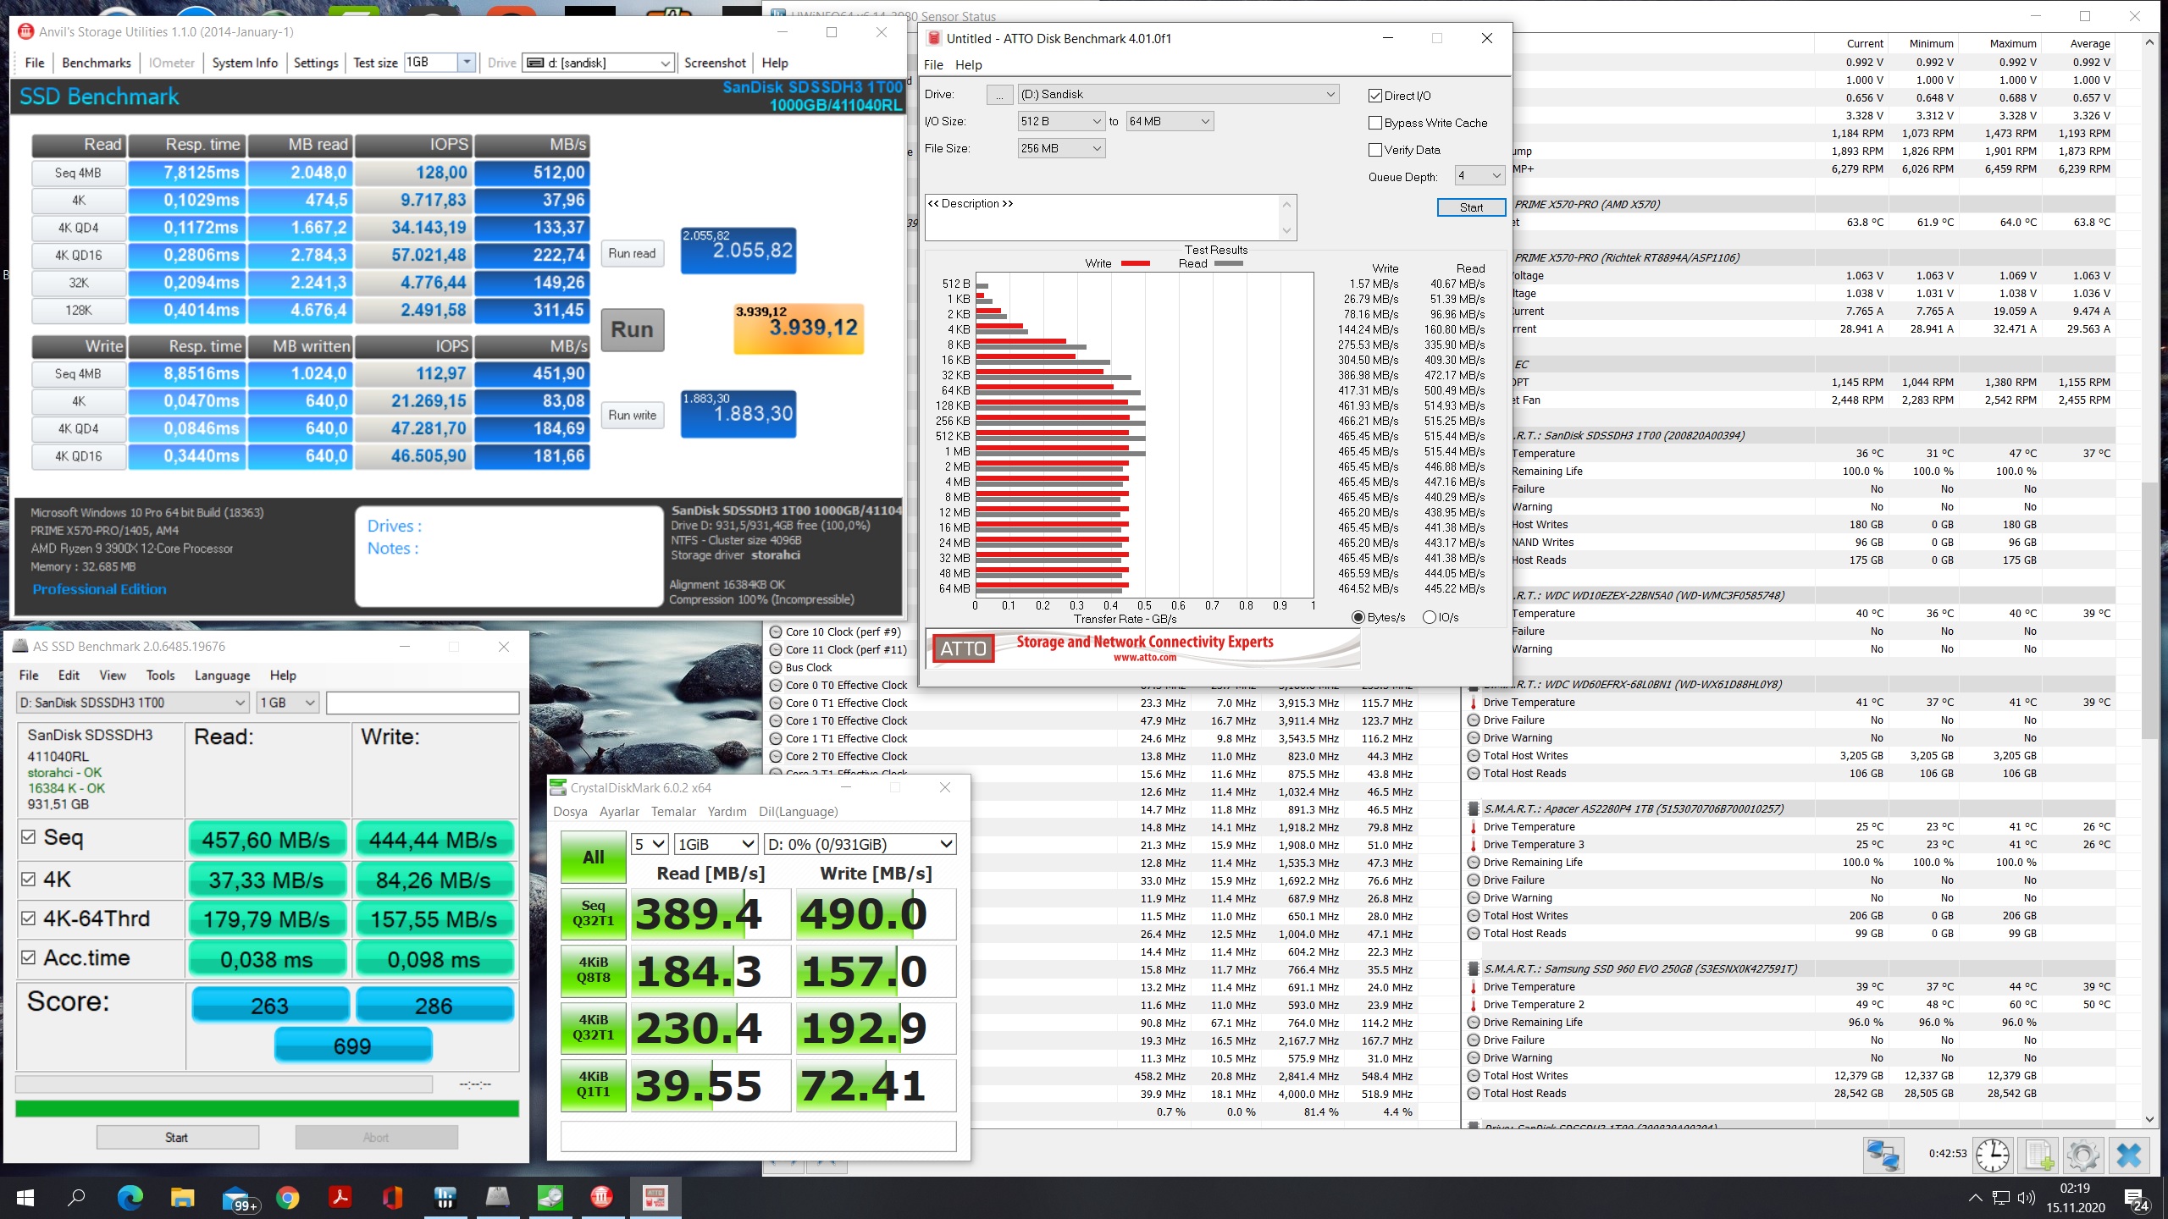Open AS SSD Tools menu

tap(160, 676)
